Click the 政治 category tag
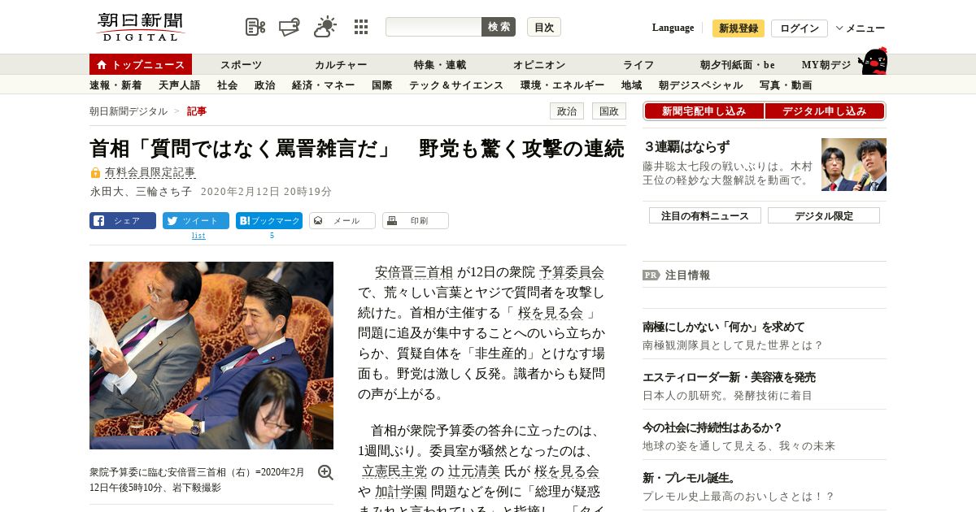976x512 pixels. point(567,111)
